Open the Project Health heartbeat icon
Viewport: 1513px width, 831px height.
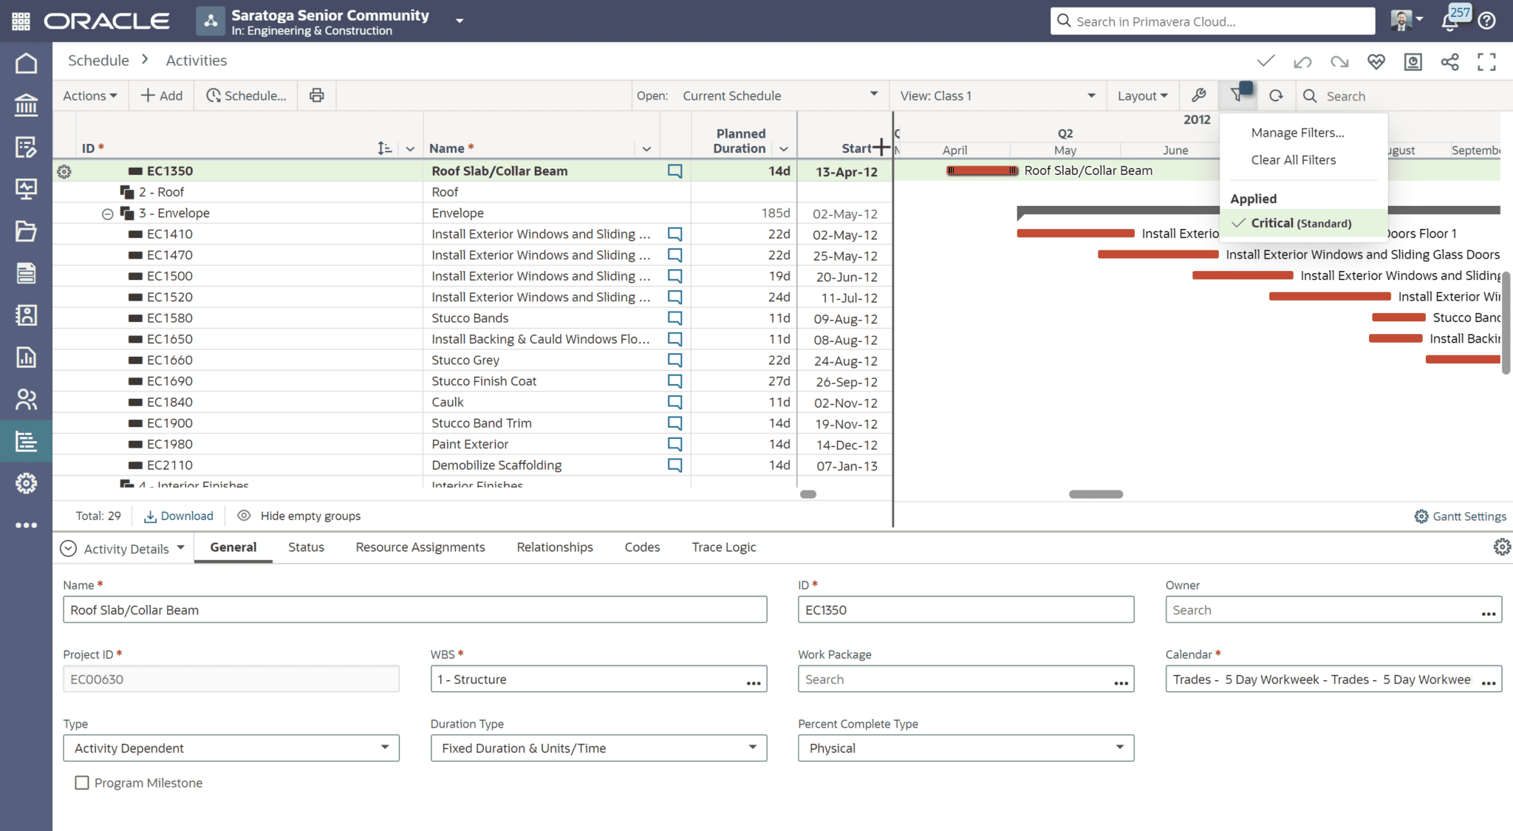(1377, 61)
